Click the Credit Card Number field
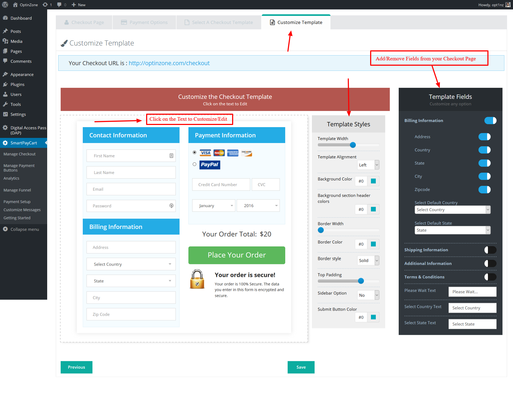The width and height of the screenshot is (513, 397). (x=221, y=184)
